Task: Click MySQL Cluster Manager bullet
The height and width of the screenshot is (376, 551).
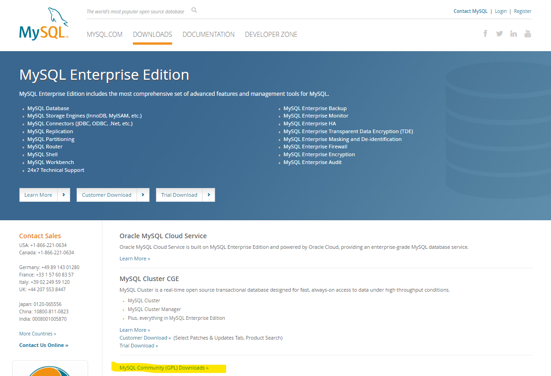Action: (x=154, y=309)
